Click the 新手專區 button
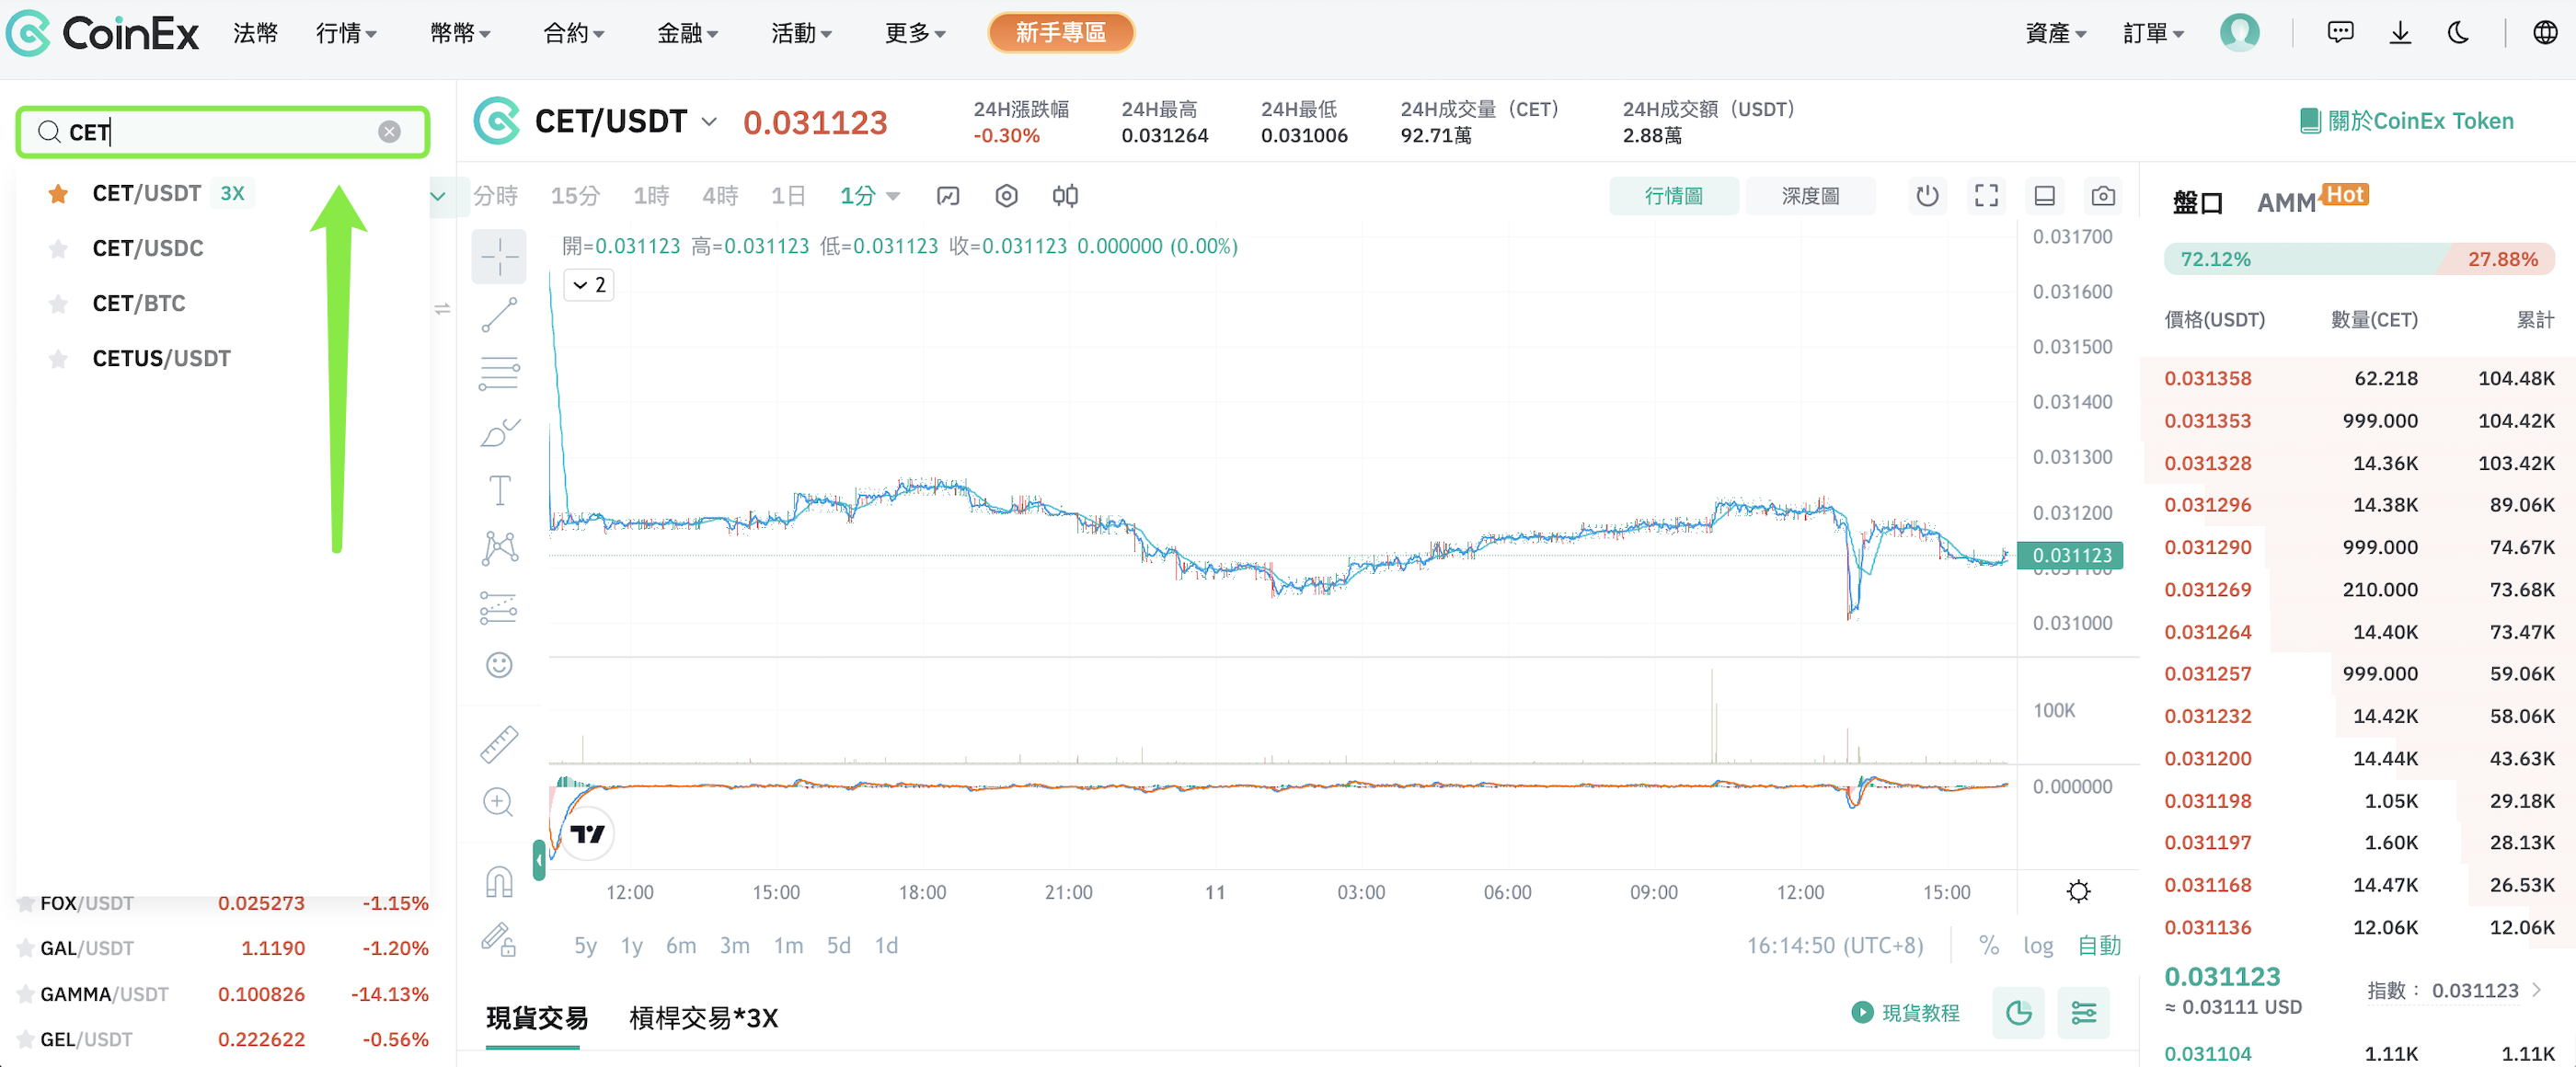Screen dimensions: 2576x1067 [1060, 33]
